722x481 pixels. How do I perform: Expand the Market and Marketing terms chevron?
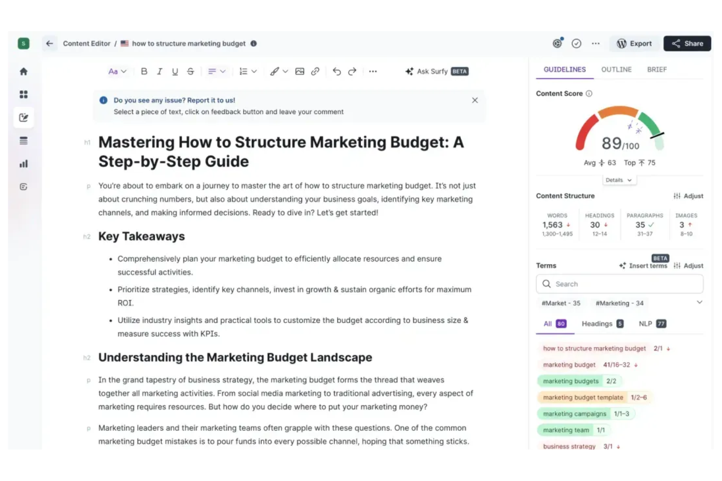700,302
